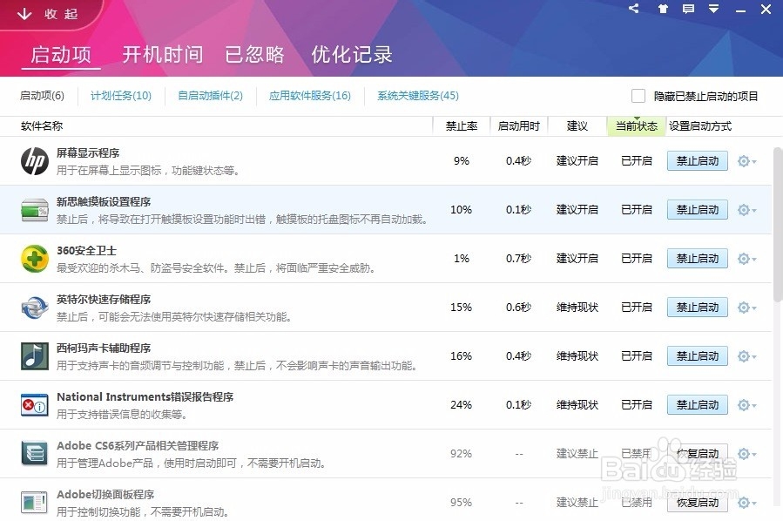The width and height of the screenshot is (783, 521).
Task: Click the Intel rapid storage program icon
Action: 35,308
